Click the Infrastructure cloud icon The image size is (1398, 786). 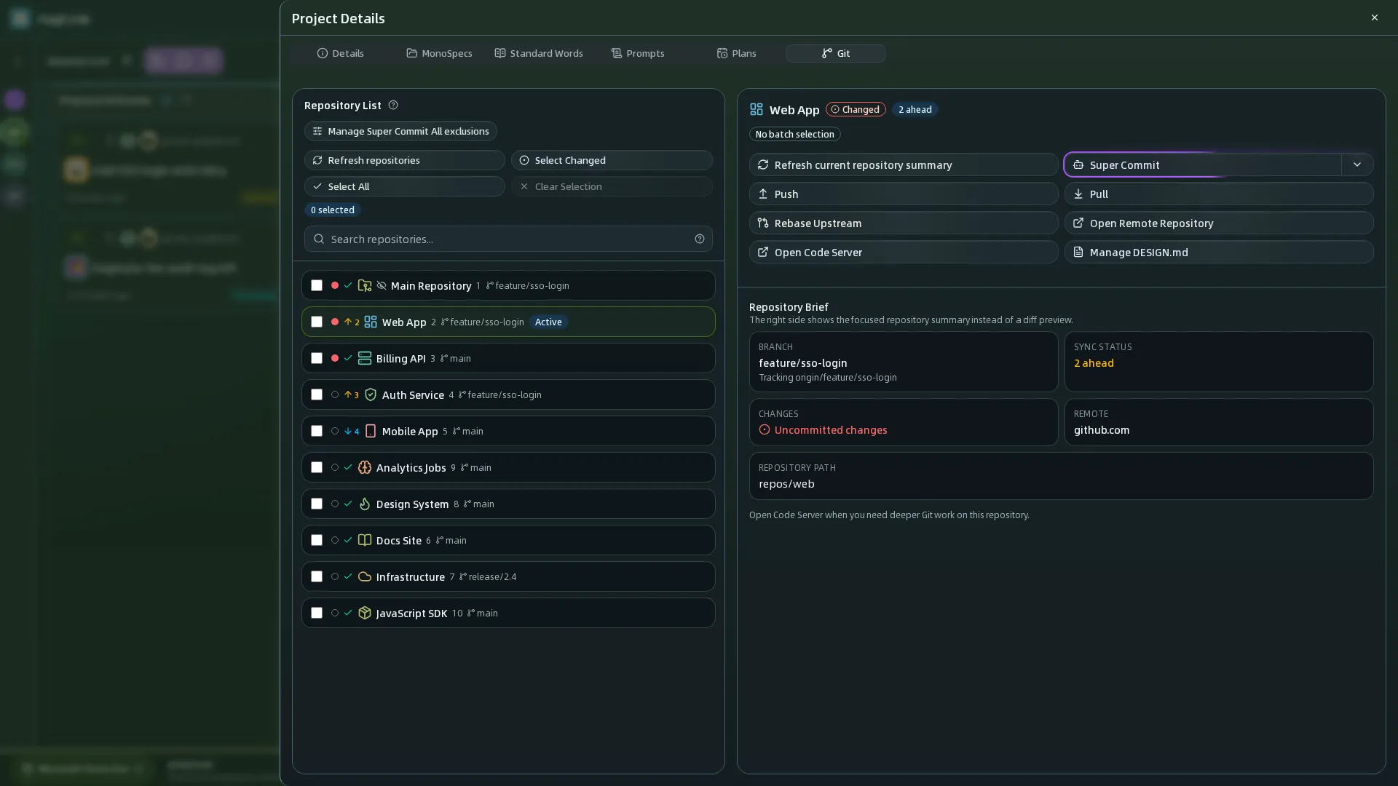365,577
